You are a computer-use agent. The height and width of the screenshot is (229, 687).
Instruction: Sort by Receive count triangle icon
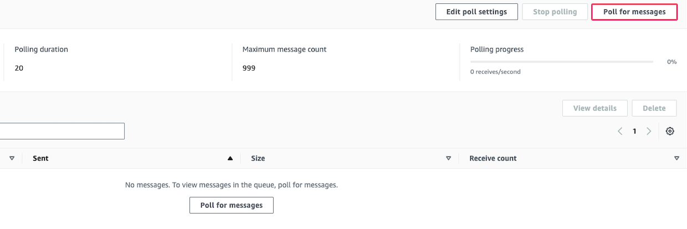tap(676, 158)
